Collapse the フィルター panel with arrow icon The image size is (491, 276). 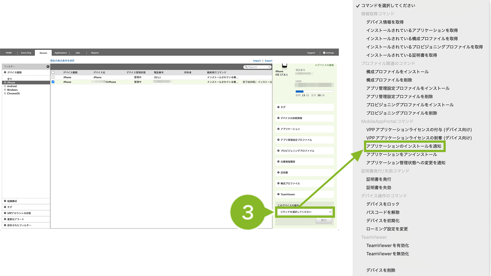click(x=48, y=67)
